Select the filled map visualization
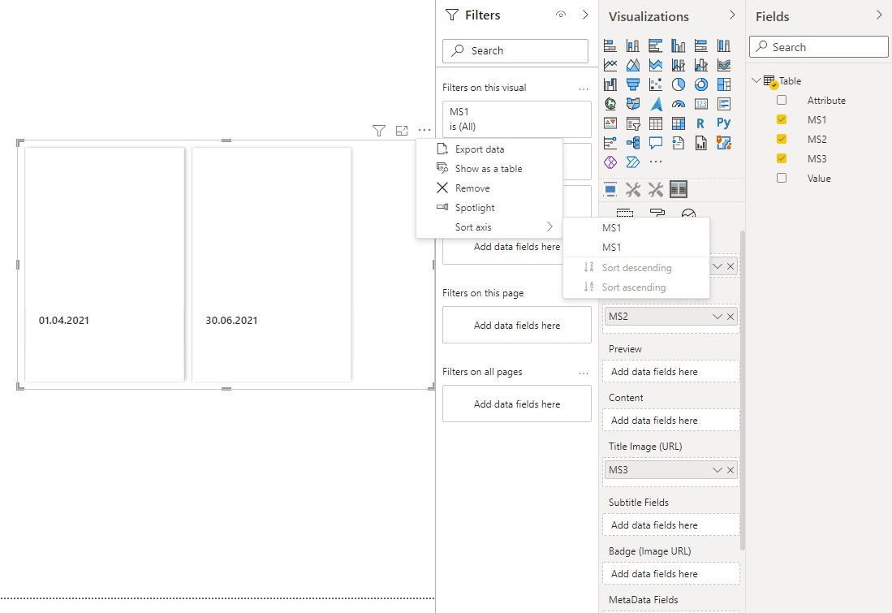The image size is (892, 613). coord(632,104)
